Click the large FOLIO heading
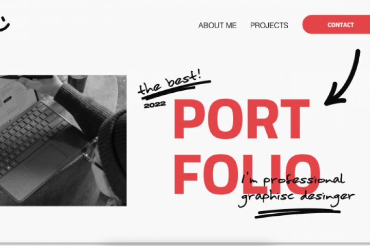Image resolution: width=370 pixels, height=246 pixels. tap(247, 174)
